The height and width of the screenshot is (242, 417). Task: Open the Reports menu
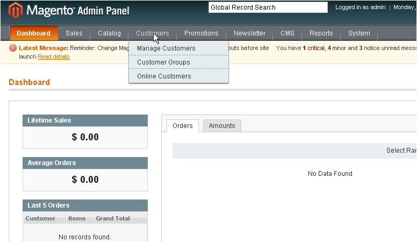[x=321, y=33]
